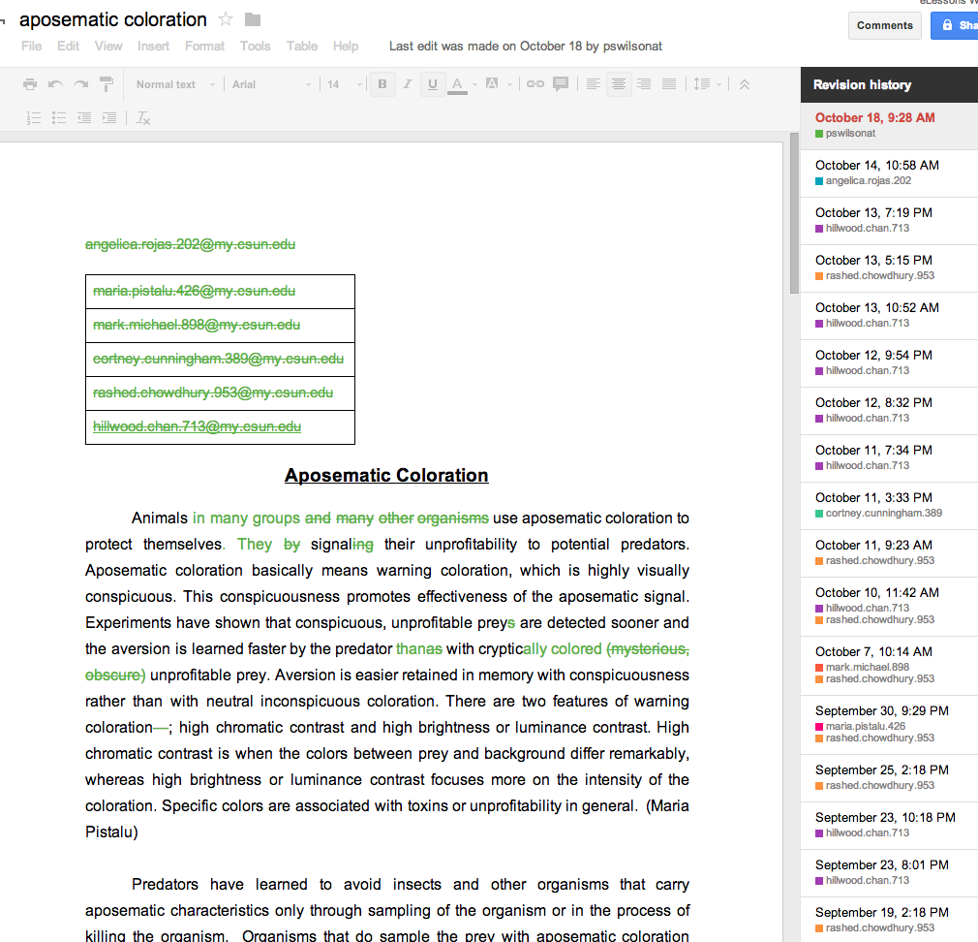
Task: Select the October 12, 8:32 PM revision
Action: 890,410
